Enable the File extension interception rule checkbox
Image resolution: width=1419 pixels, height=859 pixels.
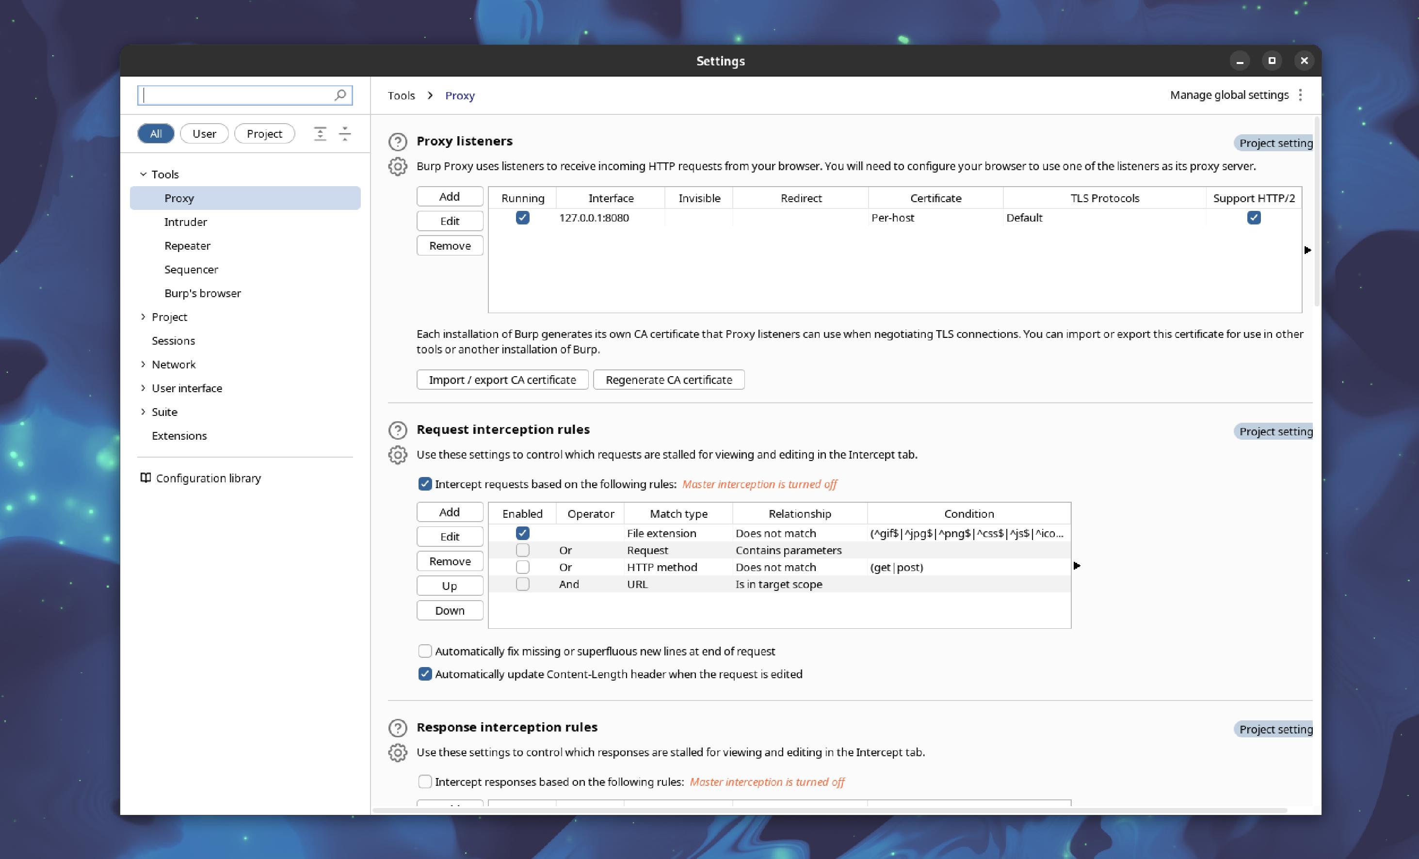pyautogui.click(x=522, y=533)
